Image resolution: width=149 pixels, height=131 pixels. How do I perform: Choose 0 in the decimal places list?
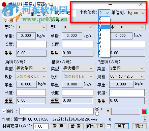[x=104, y=19]
